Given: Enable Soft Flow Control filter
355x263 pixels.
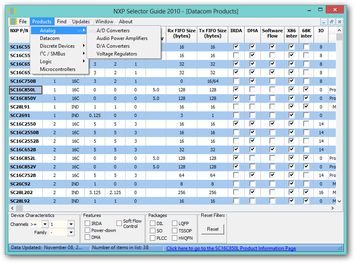Looking at the screenshot, I should [119, 223].
